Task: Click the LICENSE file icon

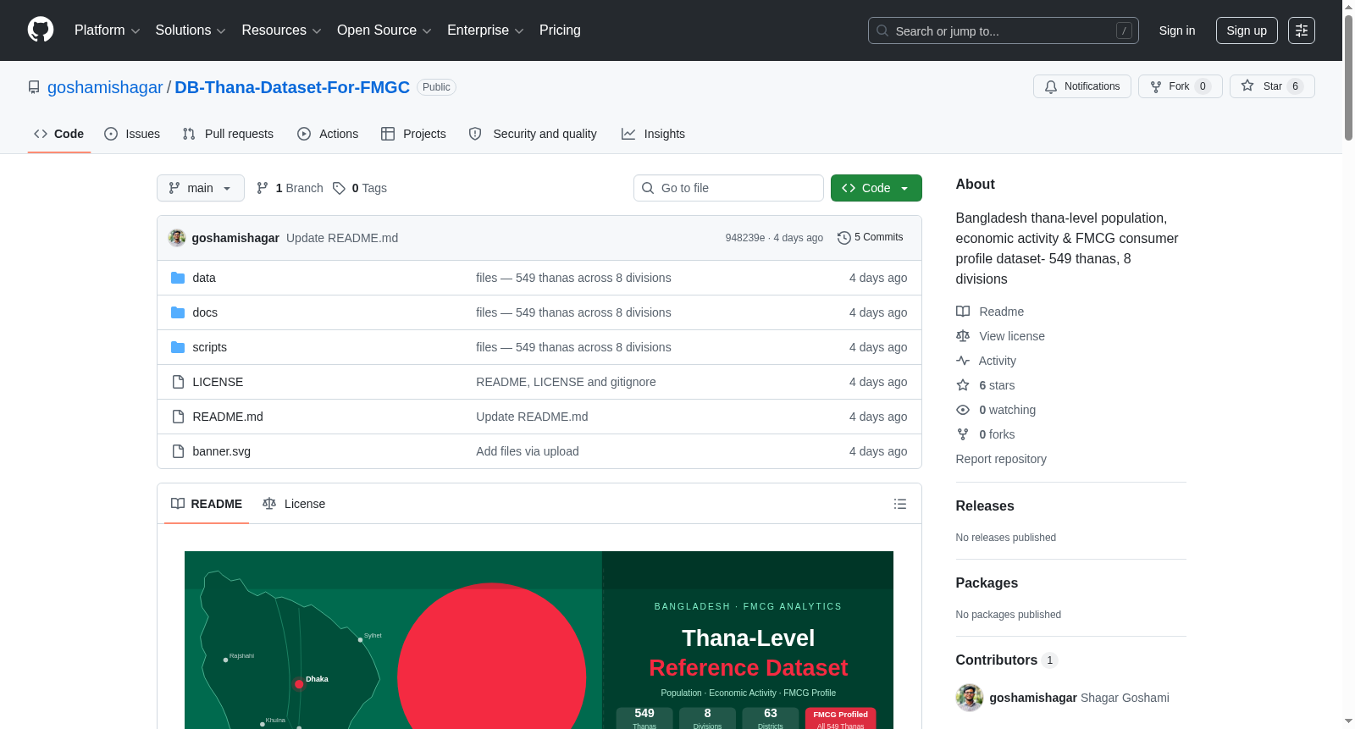Action: [178, 382]
